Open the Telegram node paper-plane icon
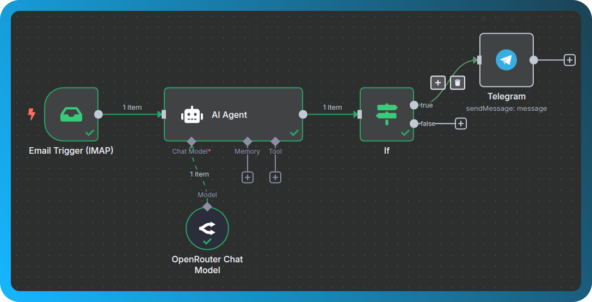The image size is (592, 302). pyautogui.click(x=506, y=60)
